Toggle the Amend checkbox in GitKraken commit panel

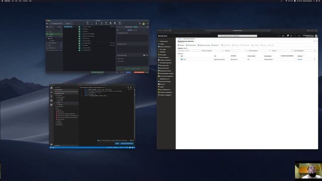coord(144,55)
